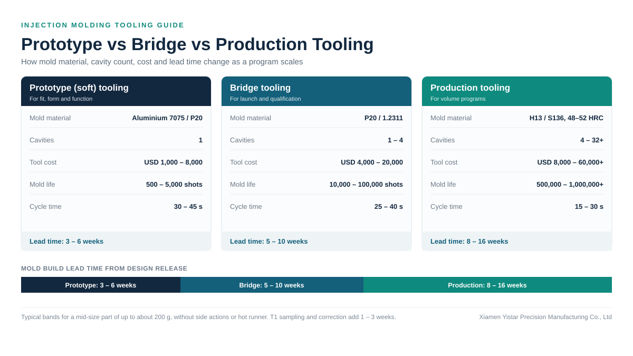633x356 pixels.
Task: Click the subtitle about mold material and lead time
Action: point(162,62)
